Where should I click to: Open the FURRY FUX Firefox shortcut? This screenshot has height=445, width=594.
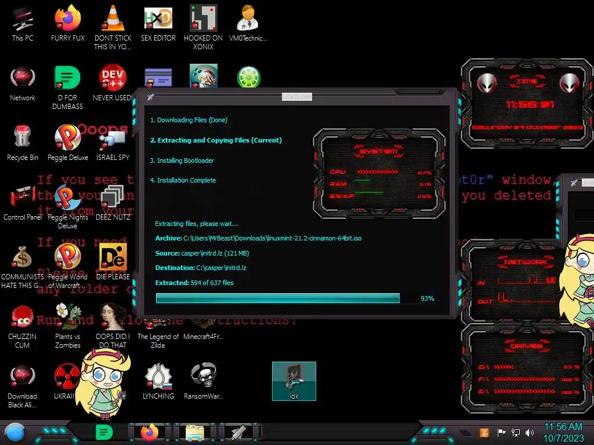click(67, 23)
